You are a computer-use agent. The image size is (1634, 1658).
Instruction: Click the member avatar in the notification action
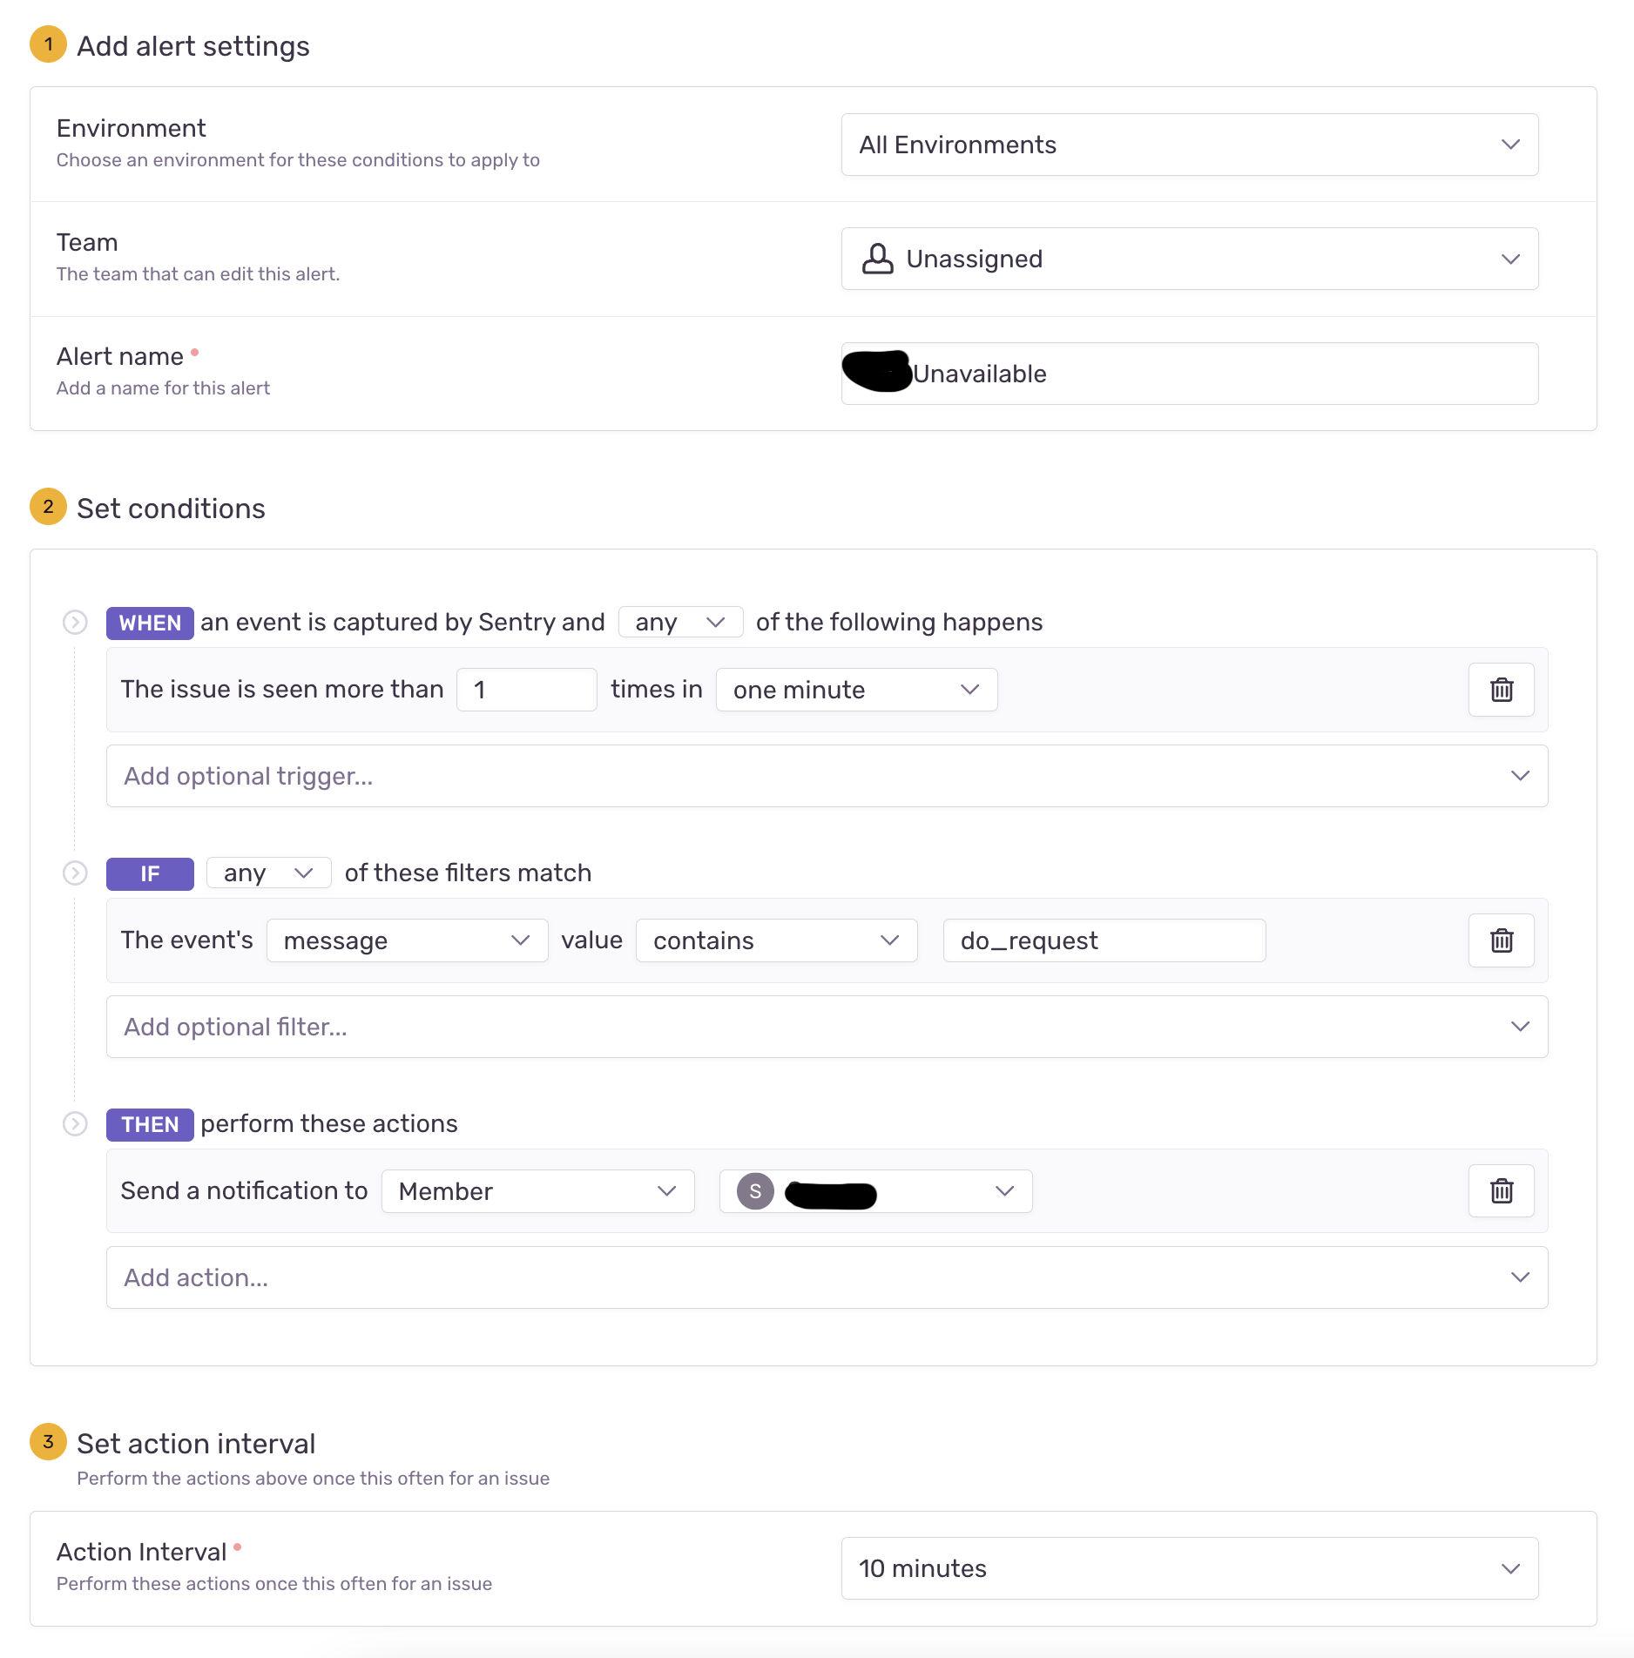(757, 1190)
